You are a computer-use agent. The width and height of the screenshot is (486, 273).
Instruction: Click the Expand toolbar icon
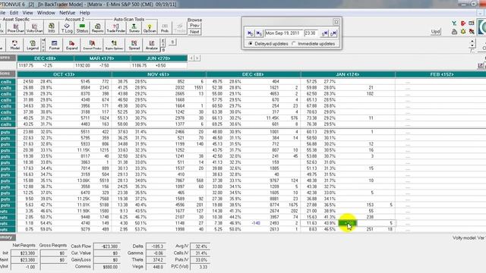[x=71, y=45]
